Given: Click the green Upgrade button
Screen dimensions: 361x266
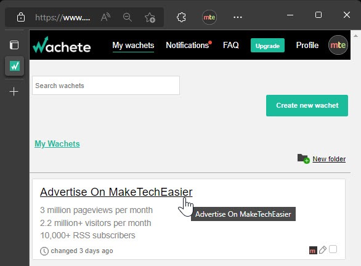Looking at the screenshot, I should click(267, 46).
